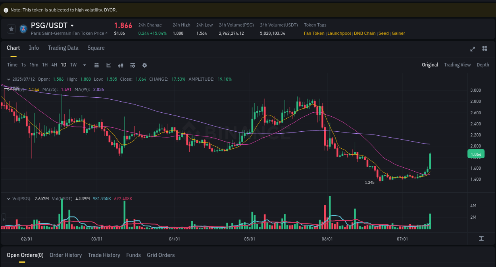Switch to the Trading Data tab
Image resolution: width=496 pixels, height=267 pixels.
pos(63,48)
